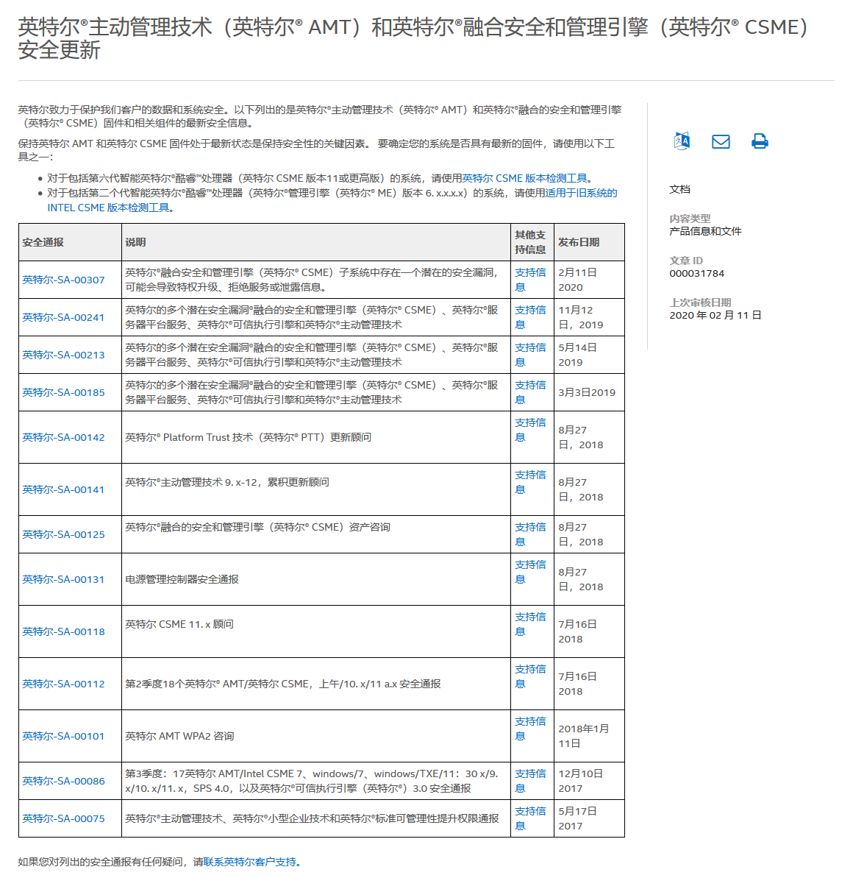Open the 英特尔-SA-00307 advisory link

(x=63, y=280)
